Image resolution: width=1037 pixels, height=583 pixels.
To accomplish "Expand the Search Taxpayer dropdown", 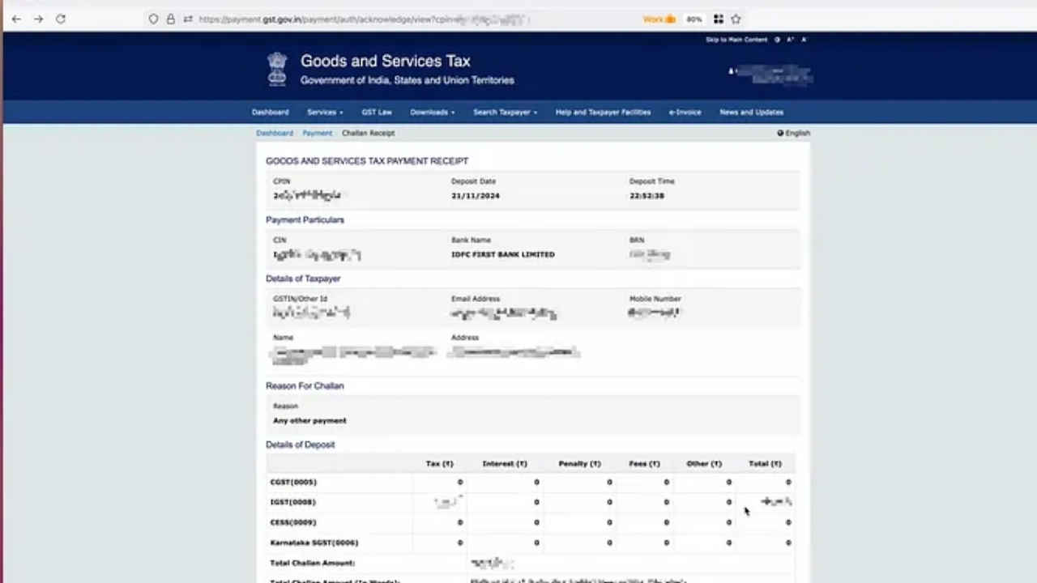I will coord(505,113).
